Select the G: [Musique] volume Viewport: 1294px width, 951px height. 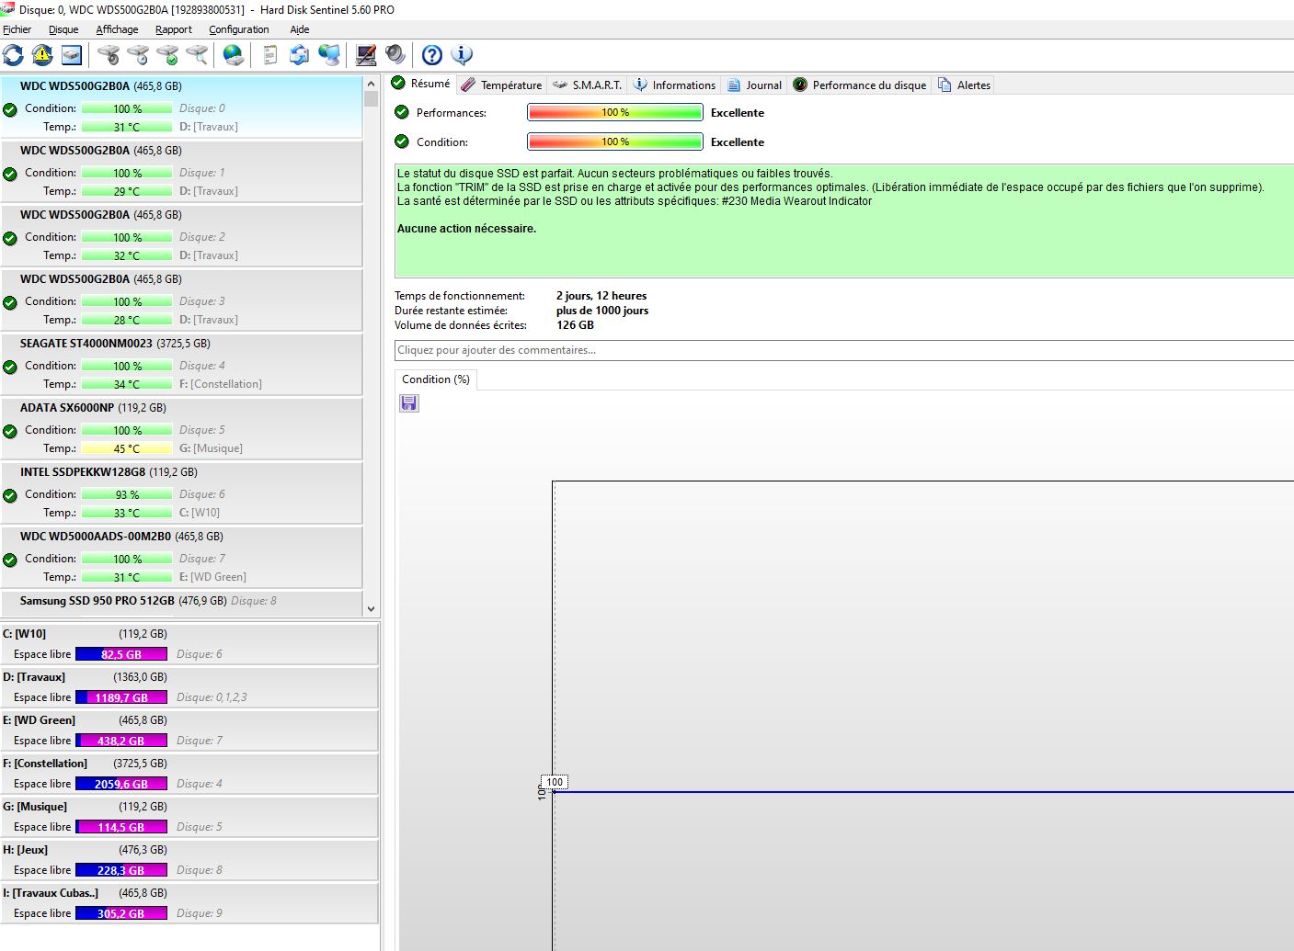pos(189,817)
